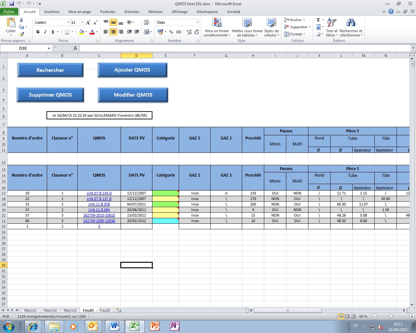
Task: Open the Name Box dropdown arrow
Action: [49, 48]
